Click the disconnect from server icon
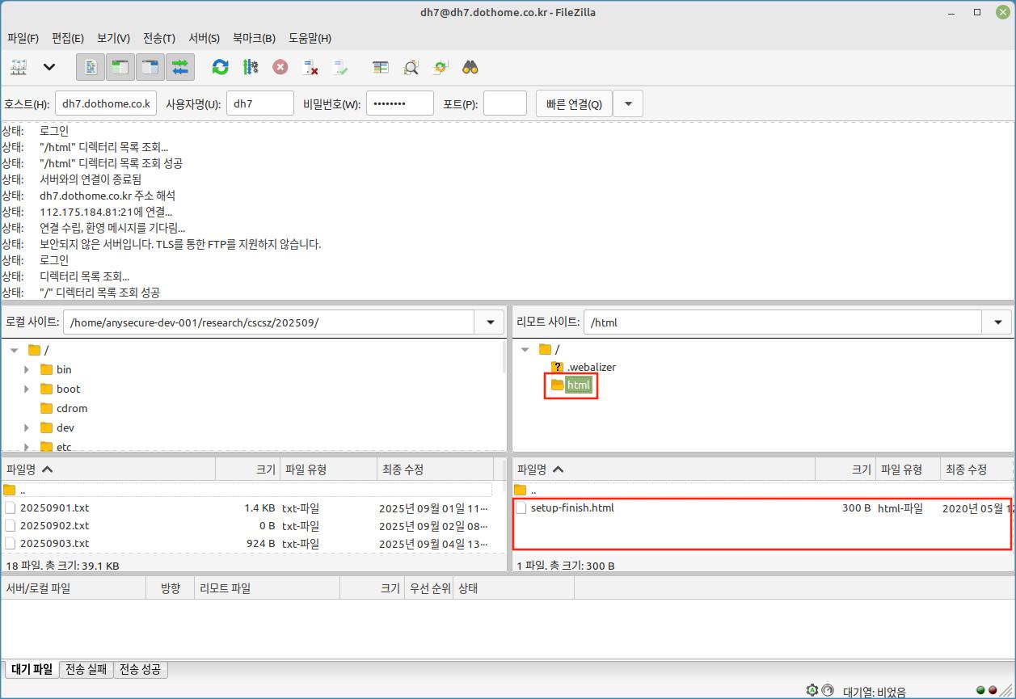Screen dimensions: 1016x699 [310, 67]
